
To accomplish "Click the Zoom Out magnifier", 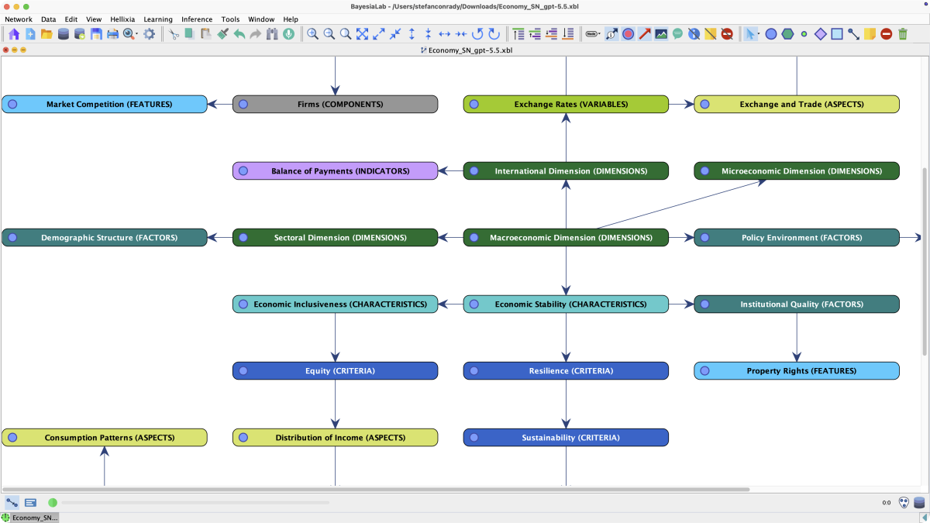I will [329, 34].
